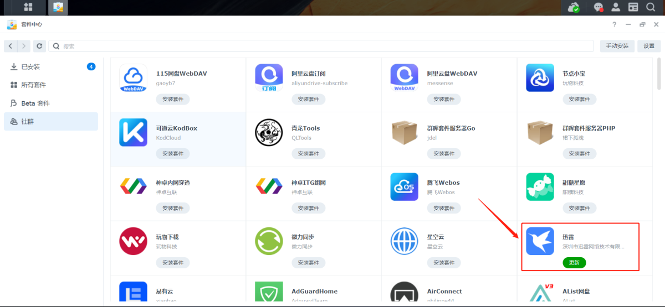Select 社群 in the sidebar

[x=51, y=122]
